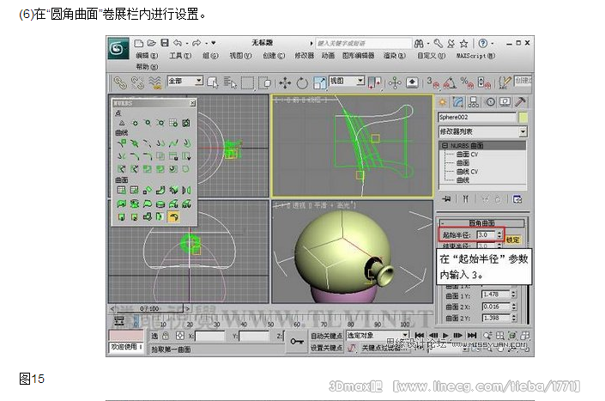Screen dimensions: 605x401
Task: Open the 渲染(R) menu
Action: click(395, 56)
